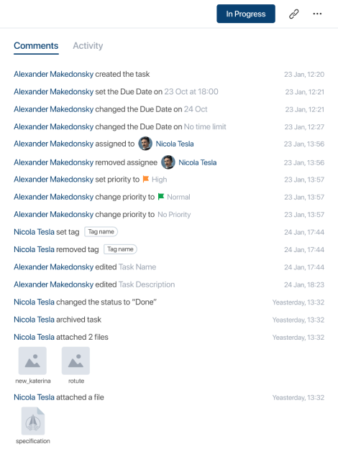Click the Task Description edited link
The width and height of the screenshot is (338, 464).
[147, 284]
